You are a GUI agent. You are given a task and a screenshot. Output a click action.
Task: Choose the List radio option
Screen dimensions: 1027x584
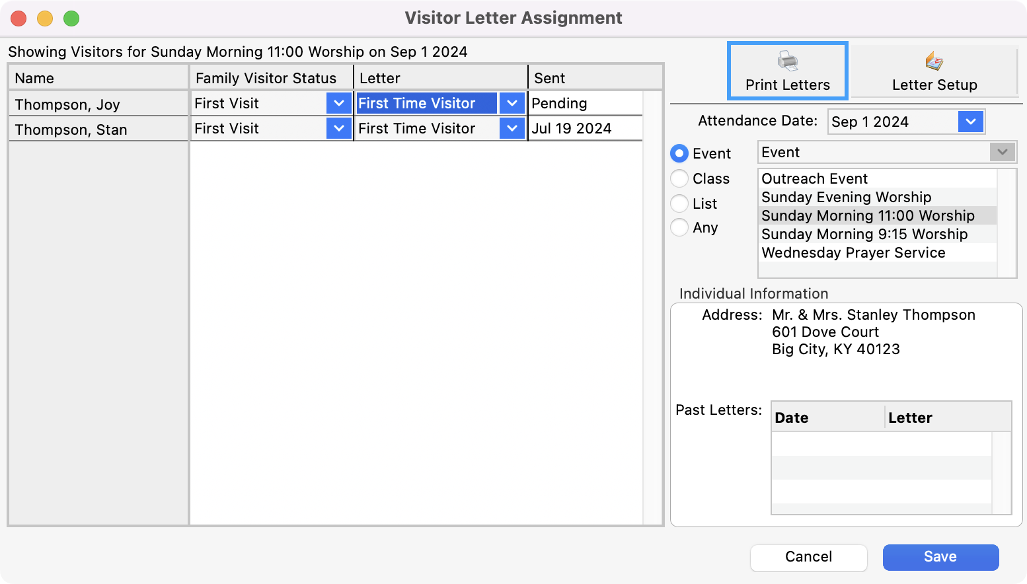(679, 203)
